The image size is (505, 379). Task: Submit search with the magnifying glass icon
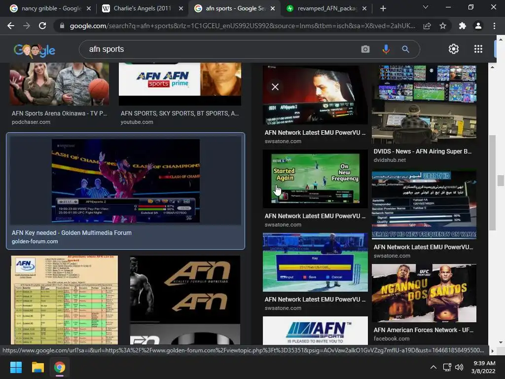405,49
